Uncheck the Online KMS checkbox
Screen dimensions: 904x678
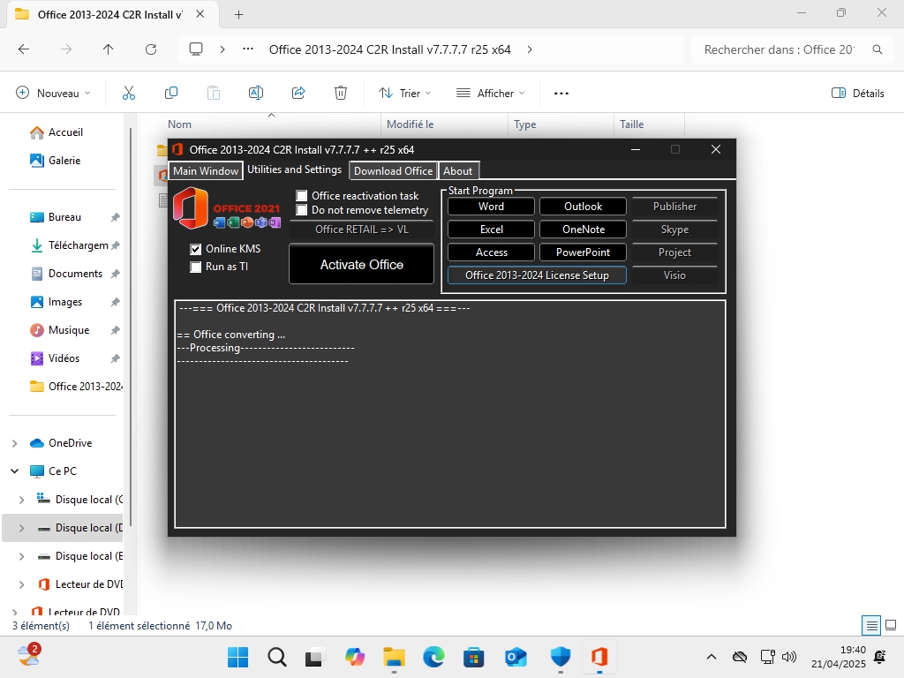(x=196, y=250)
